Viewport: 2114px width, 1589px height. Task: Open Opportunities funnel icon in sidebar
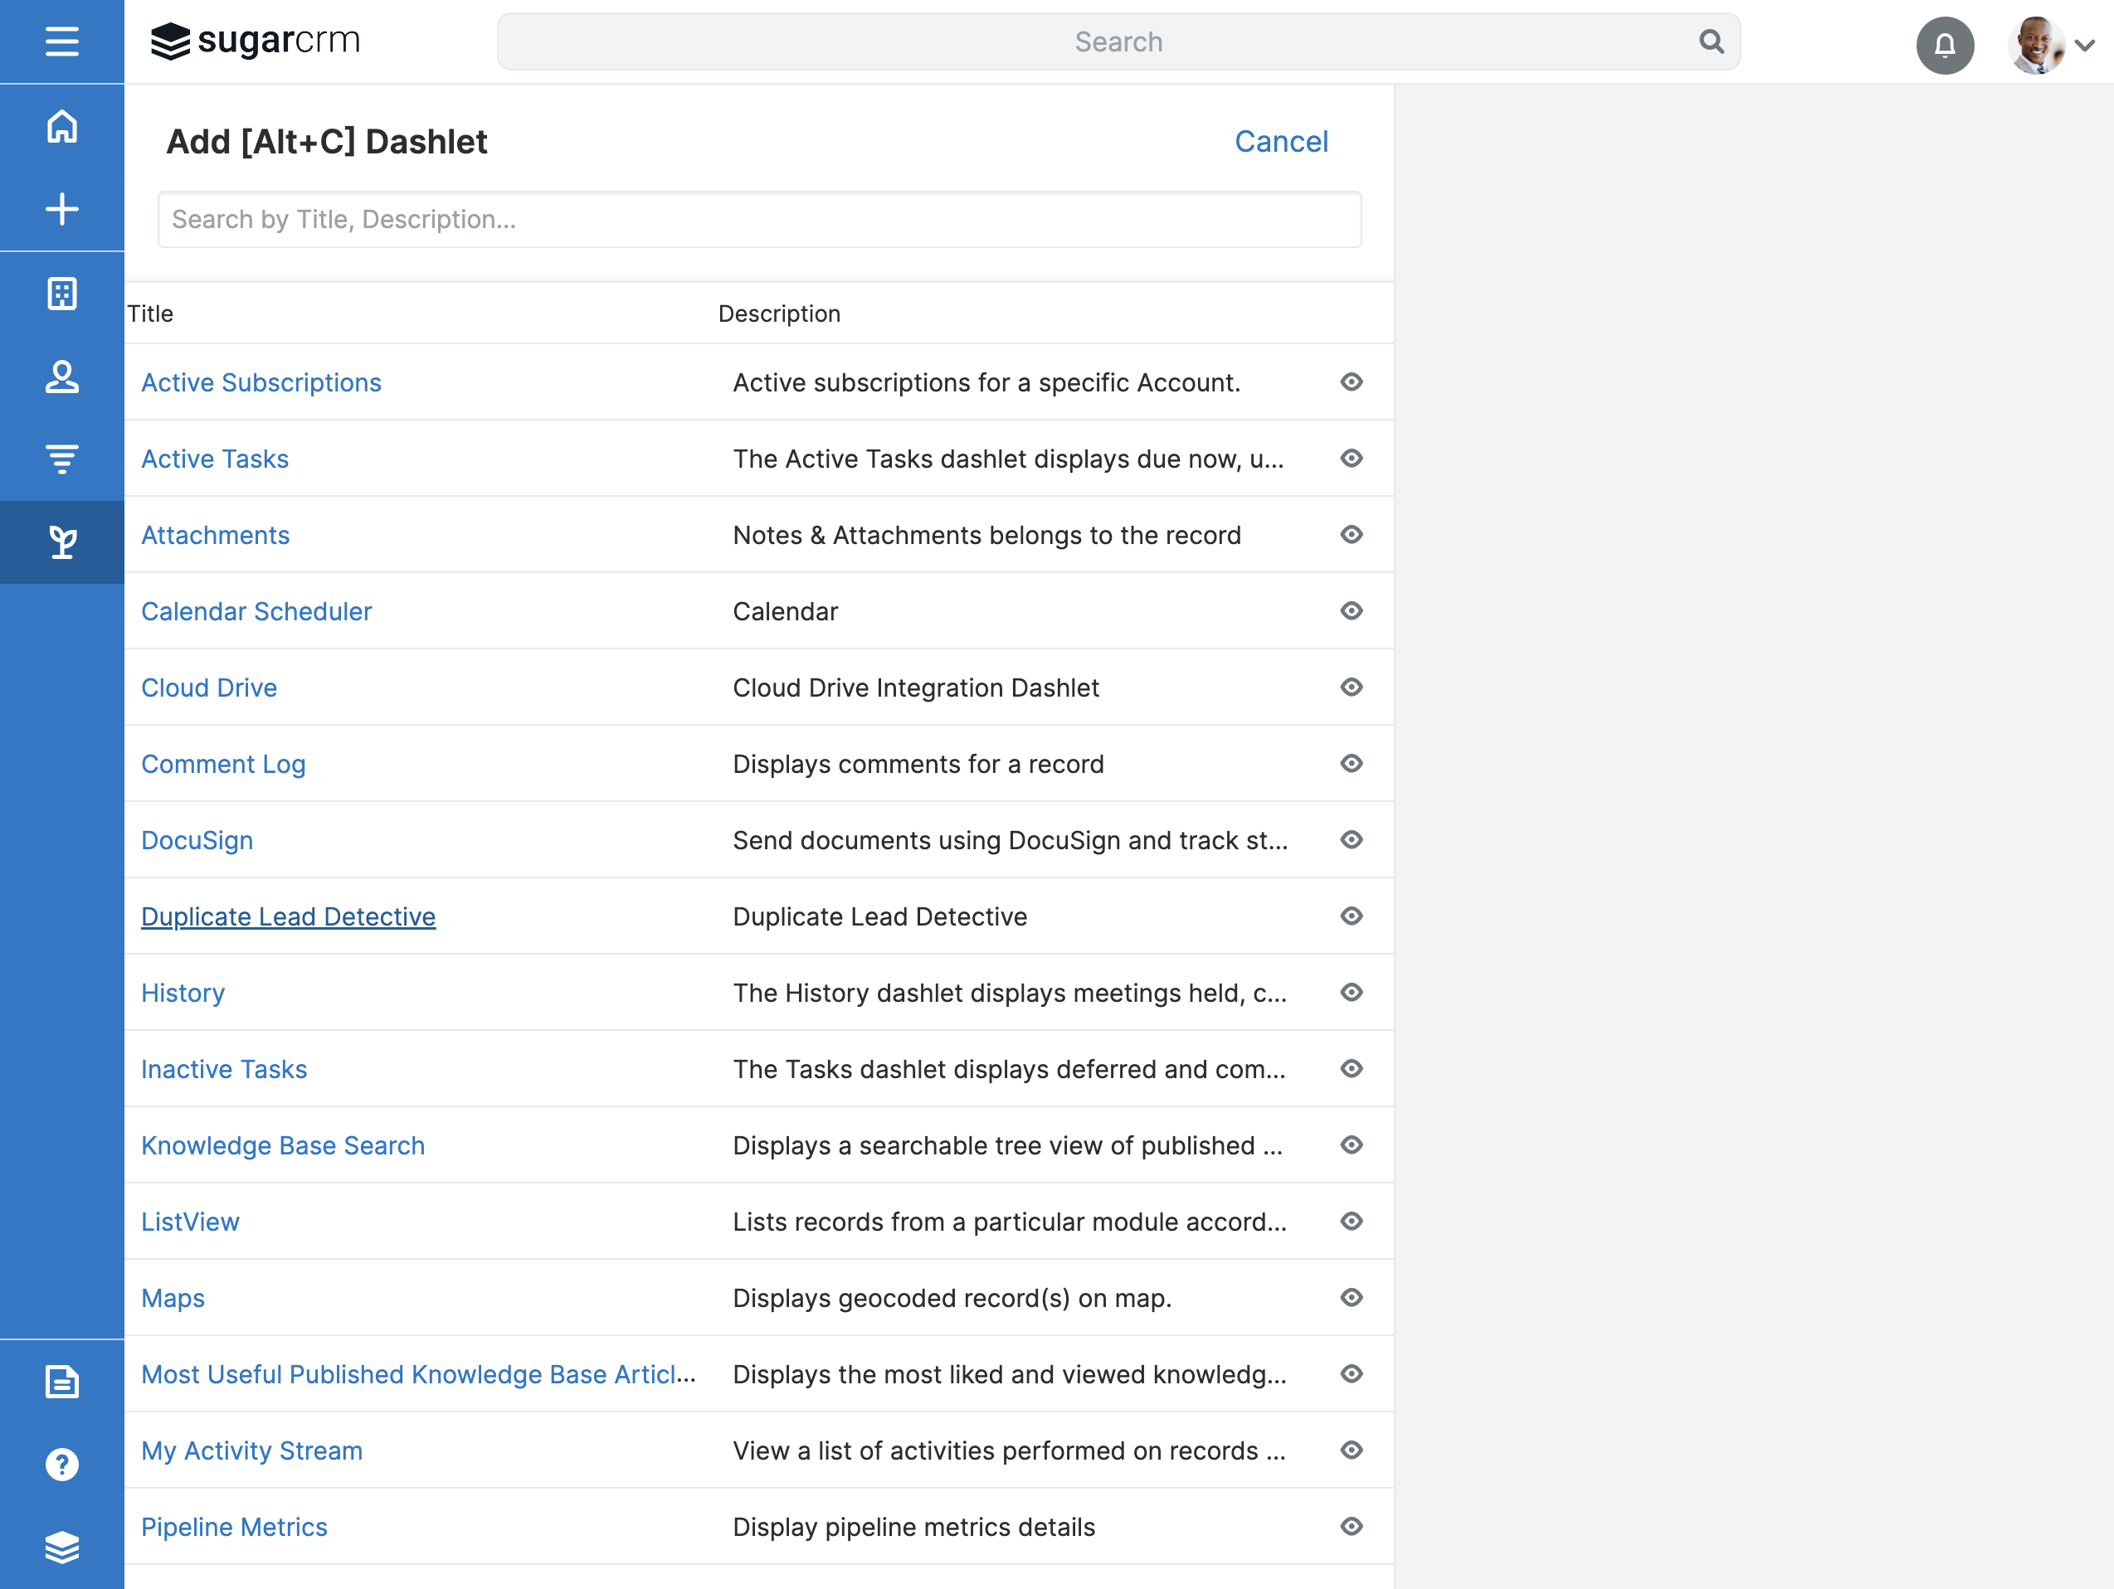(62, 459)
